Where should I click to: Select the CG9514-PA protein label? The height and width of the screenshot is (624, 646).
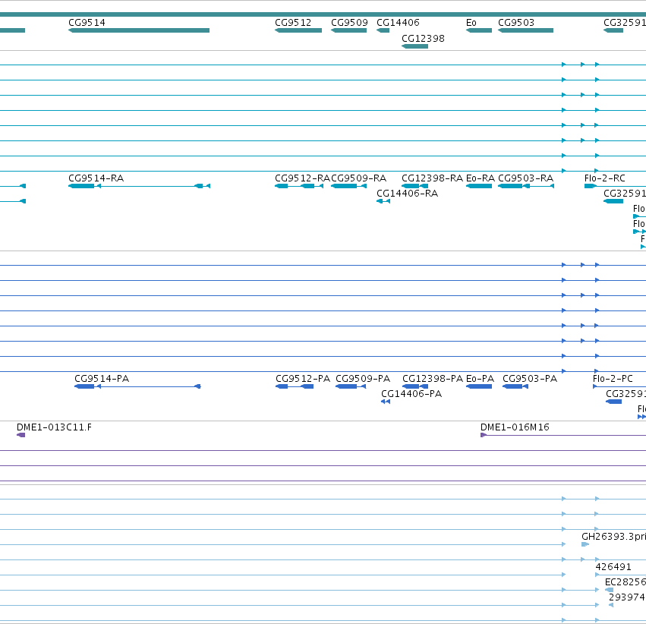(x=102, y=379)
